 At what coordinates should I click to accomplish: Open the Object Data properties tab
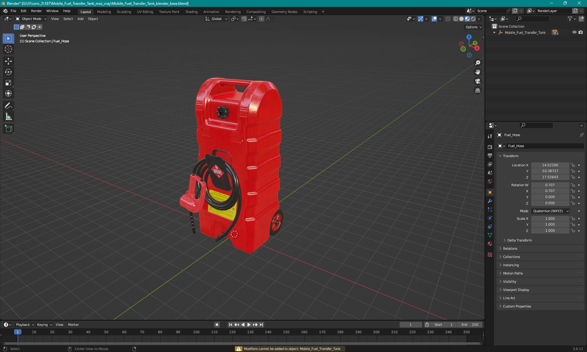click(x=490, y=235)
